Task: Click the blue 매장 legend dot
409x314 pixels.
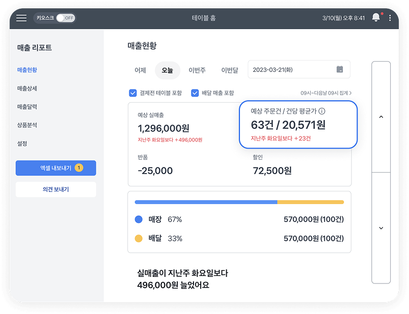Action: 139,219
